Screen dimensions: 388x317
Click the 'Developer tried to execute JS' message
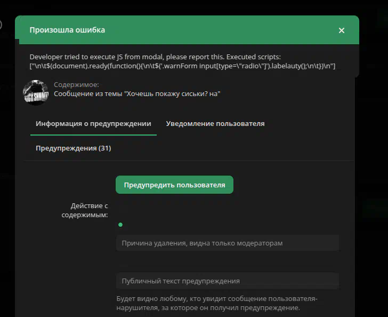(x=155, y=57)
